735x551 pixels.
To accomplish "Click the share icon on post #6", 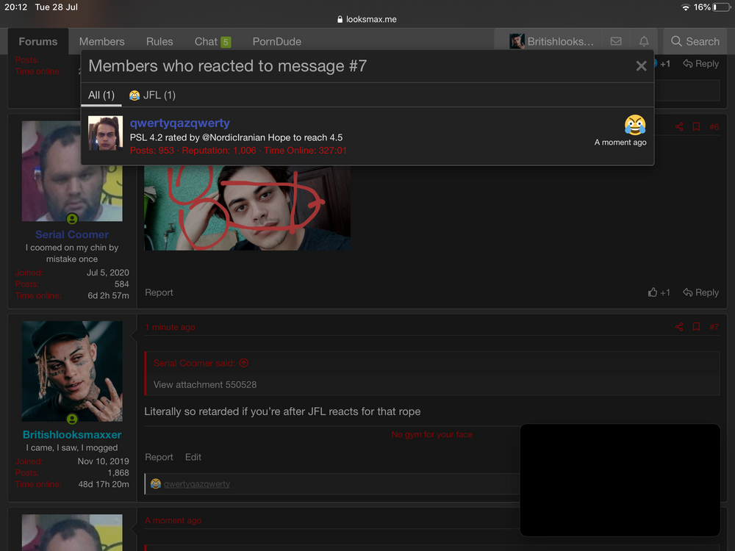I will (x=679, y=127).
